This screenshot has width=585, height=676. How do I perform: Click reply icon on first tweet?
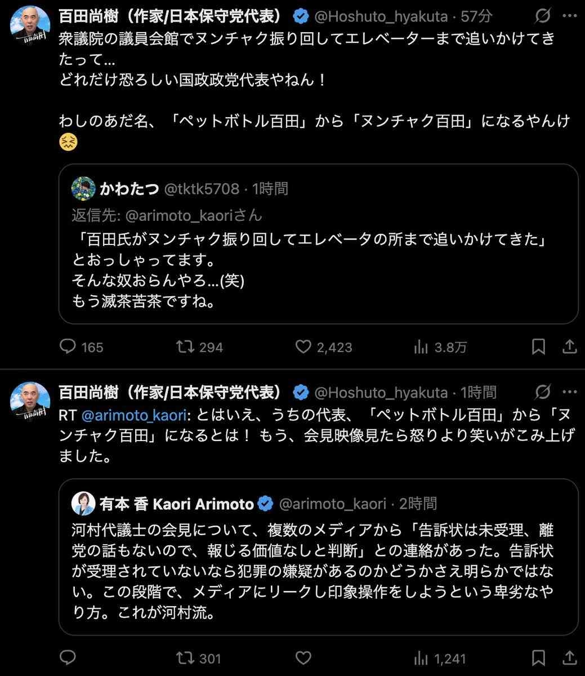click(x=68, y=346)
